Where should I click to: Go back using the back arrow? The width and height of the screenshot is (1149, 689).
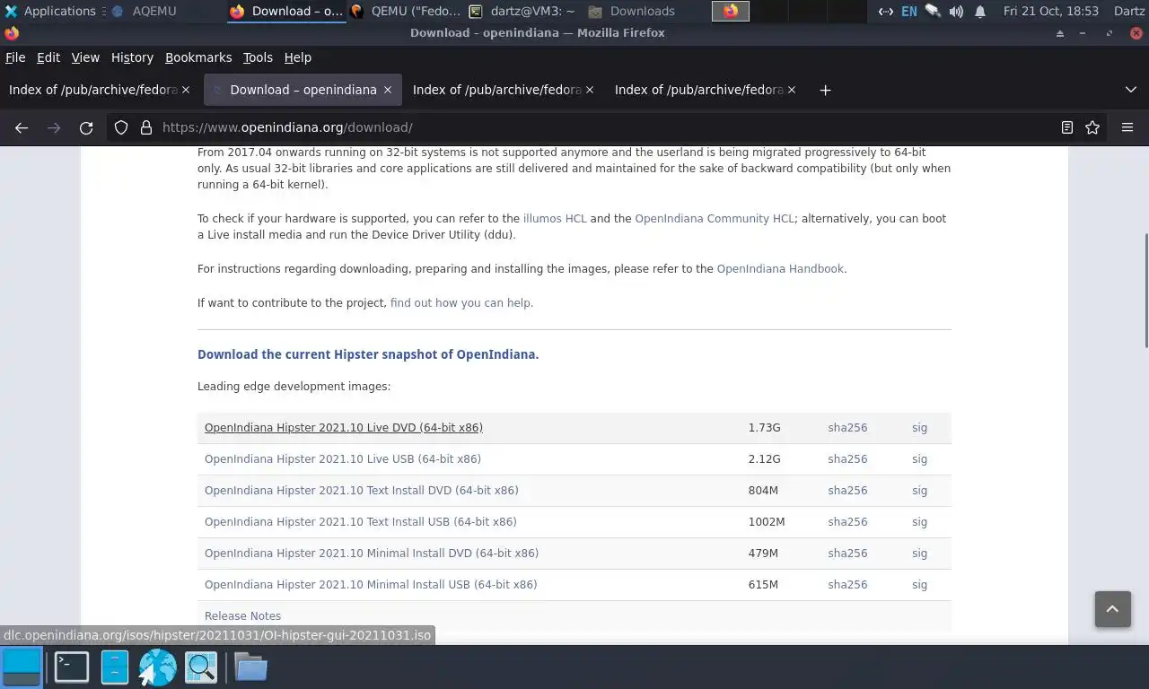[22, 127]
